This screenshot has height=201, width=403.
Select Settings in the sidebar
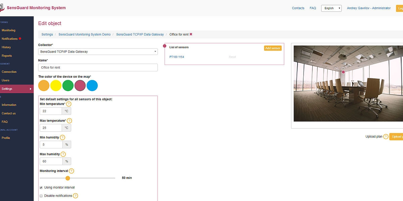[x=17, y=89]
